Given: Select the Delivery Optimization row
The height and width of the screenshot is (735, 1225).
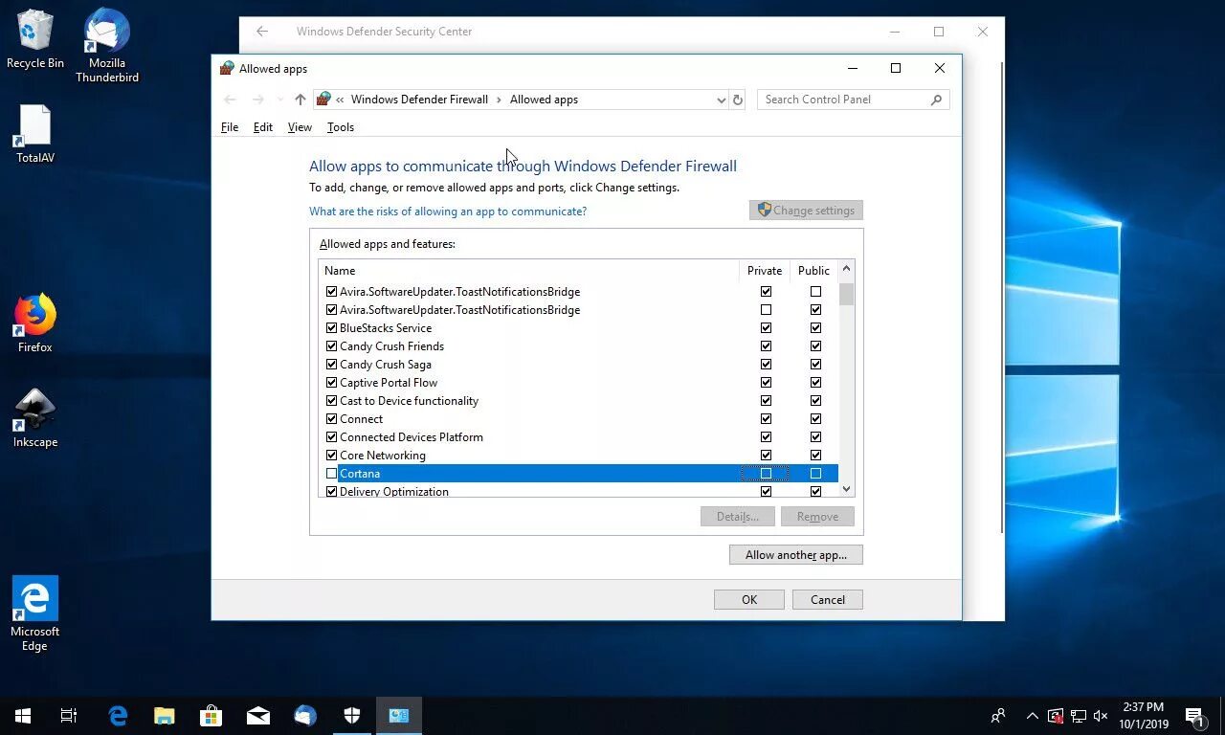Looking at the screenshot, I should click(x=579, y=492).
